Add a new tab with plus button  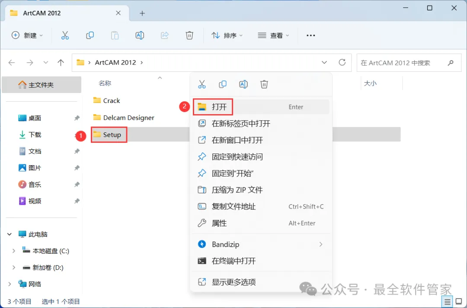pos(142,13)
